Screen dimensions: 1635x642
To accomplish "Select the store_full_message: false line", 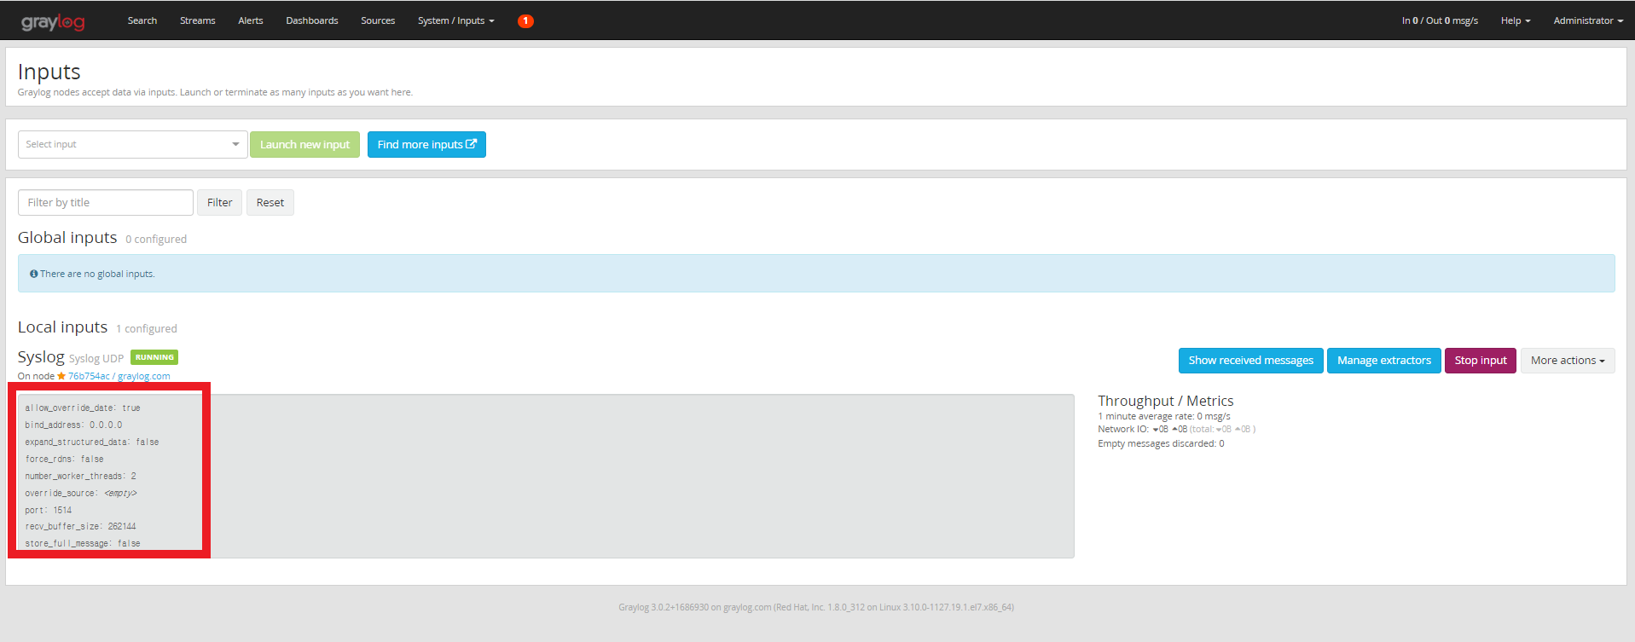I will [83, 543].
